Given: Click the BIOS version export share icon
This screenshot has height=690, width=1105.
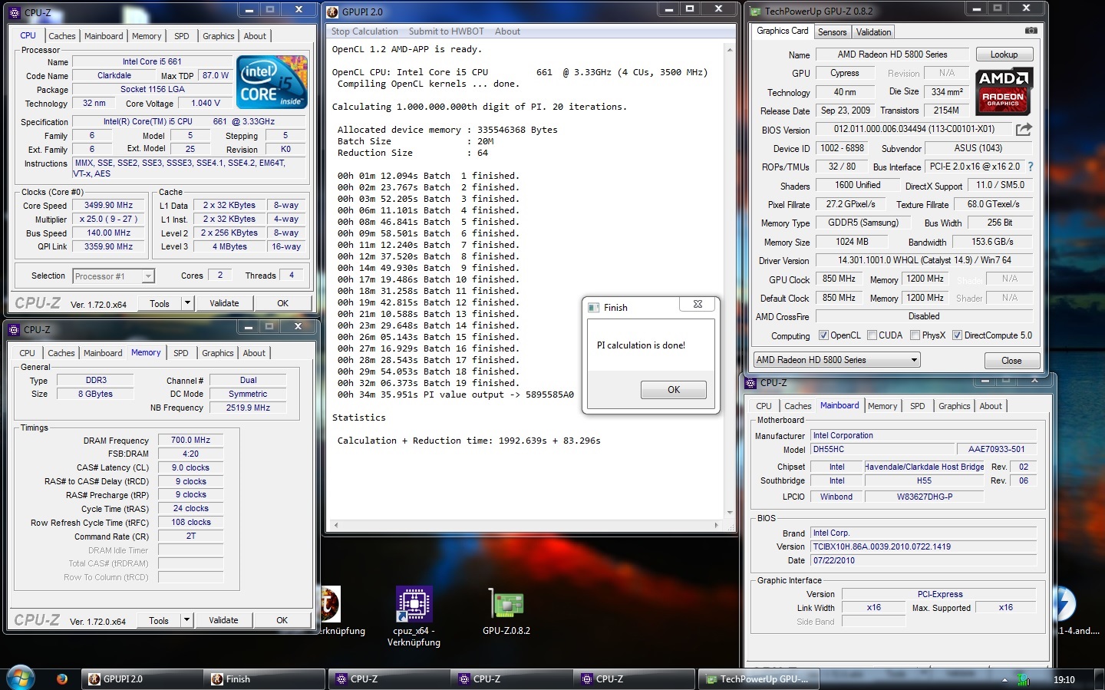Looking at the screenshot, I should pyautogui.click(x=1024, y=129).
